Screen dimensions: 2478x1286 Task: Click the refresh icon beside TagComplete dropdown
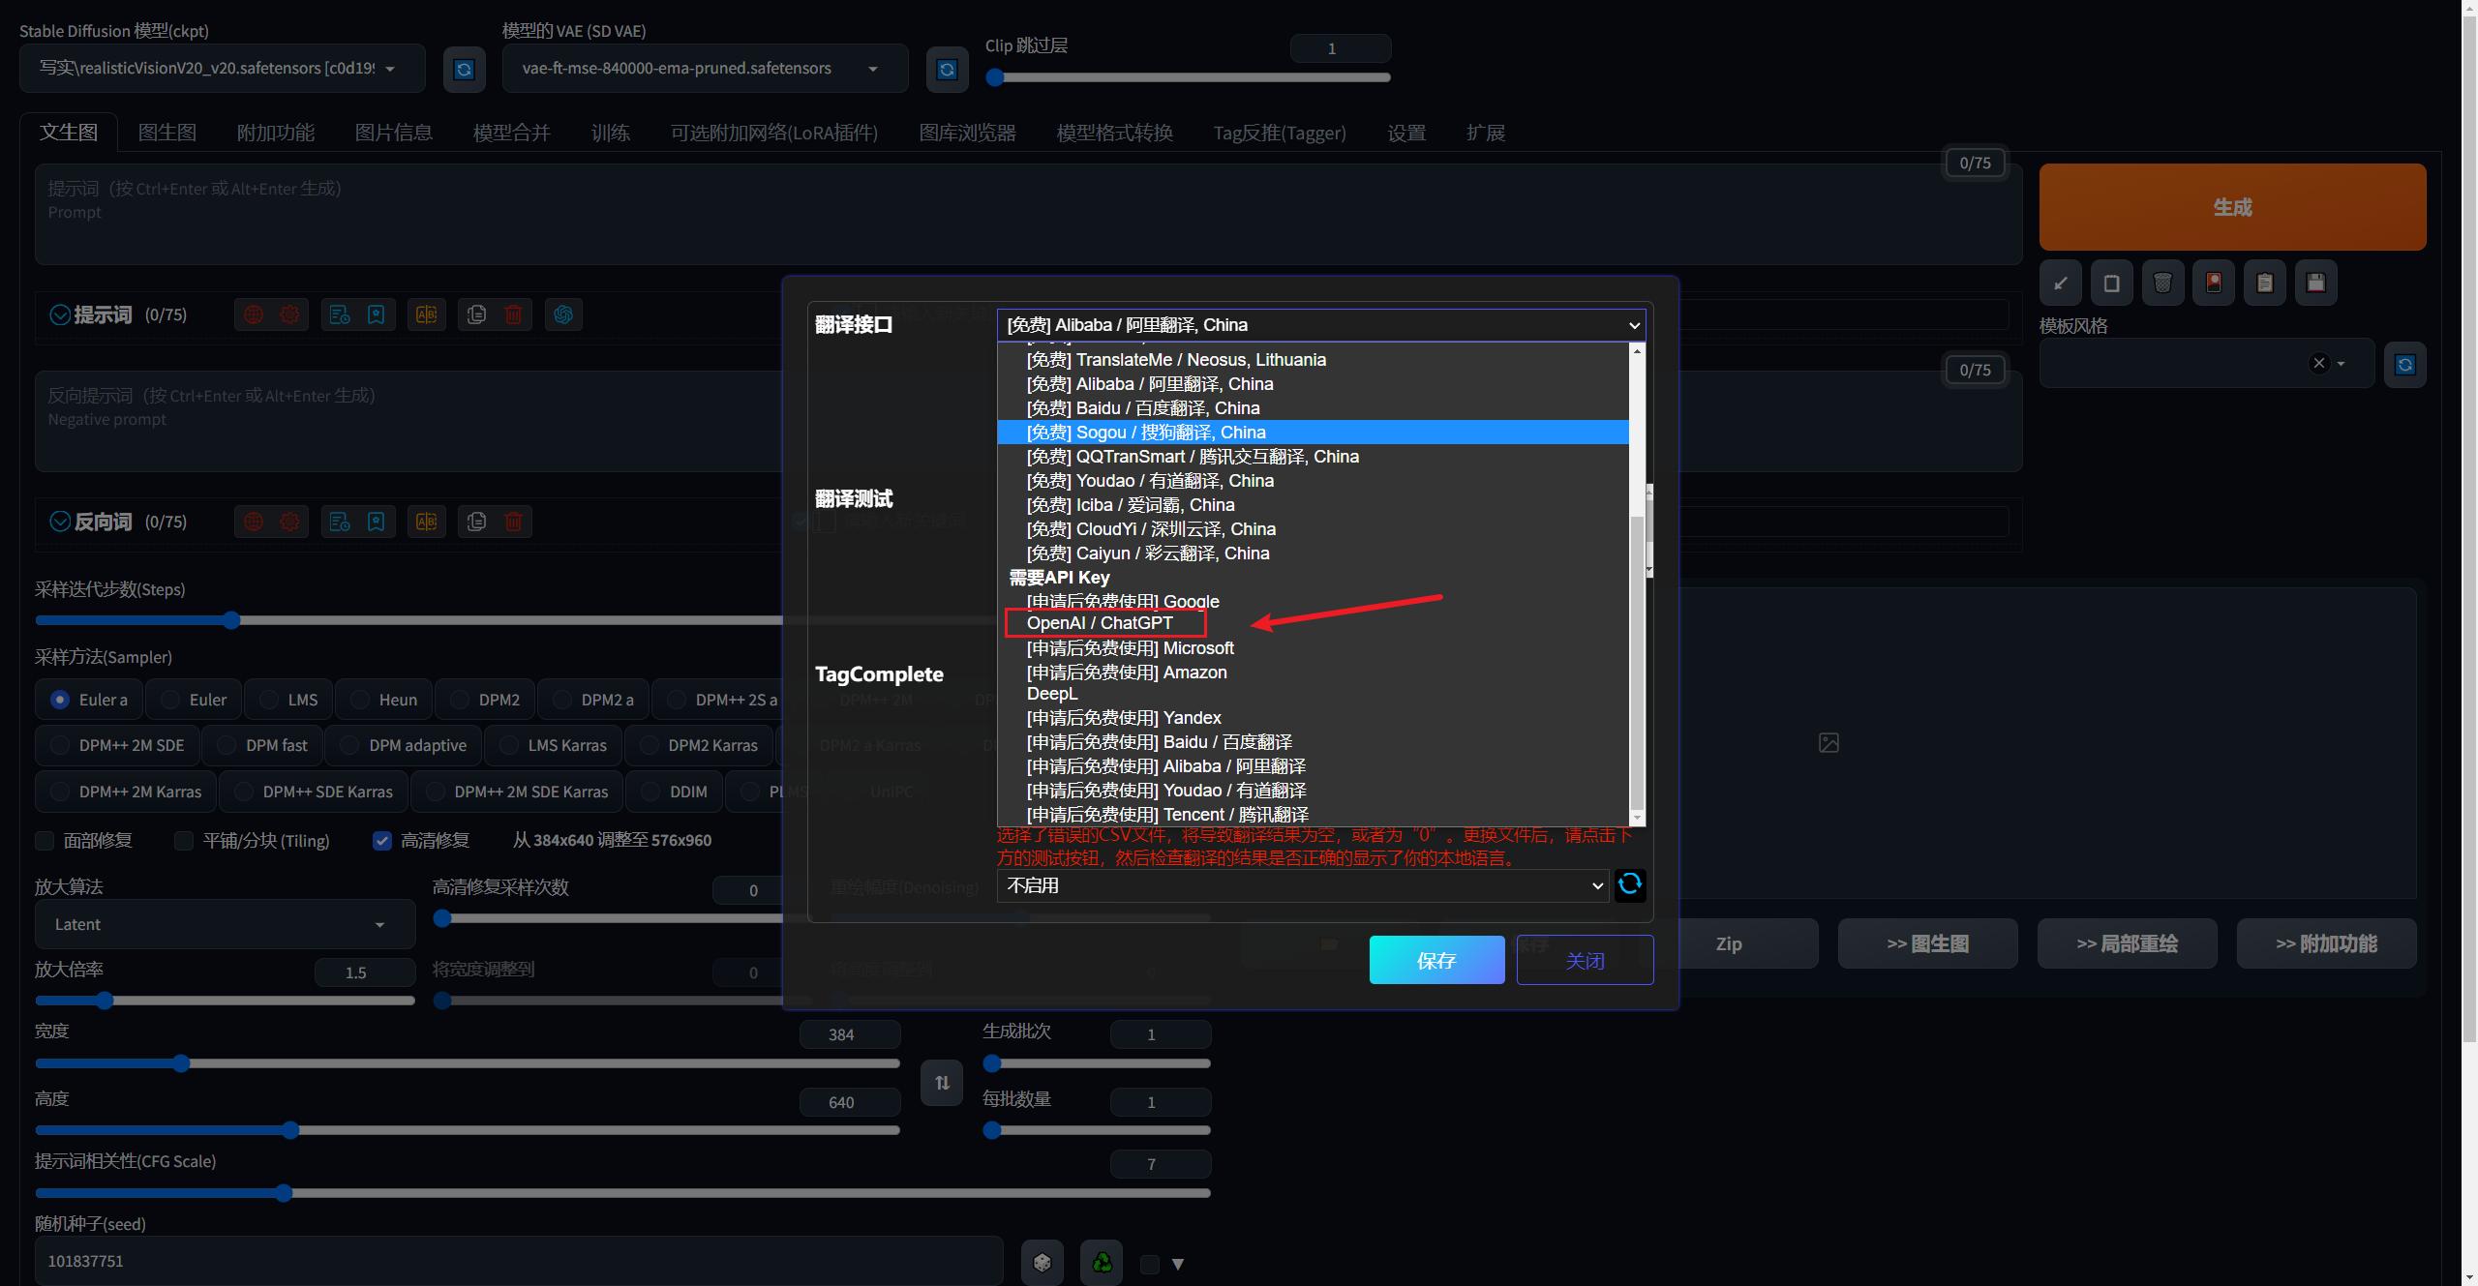pyautogui.click(x=1630, y=884)
